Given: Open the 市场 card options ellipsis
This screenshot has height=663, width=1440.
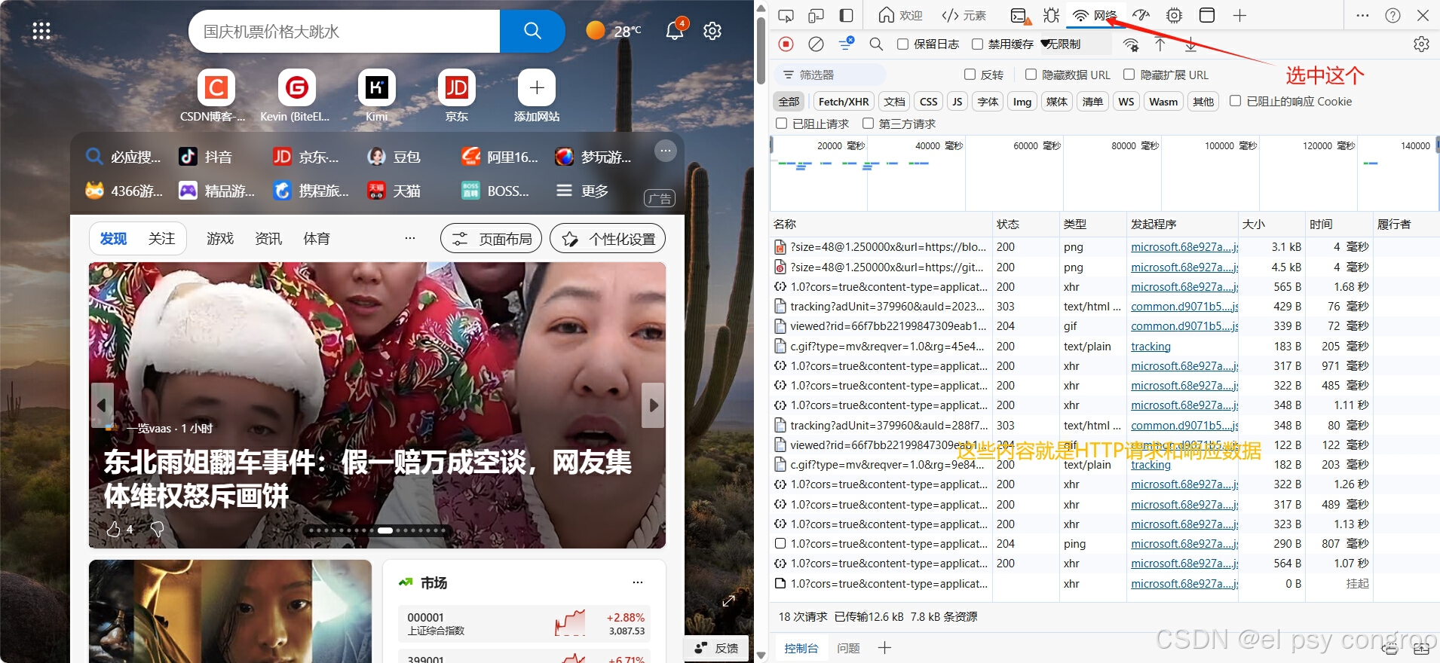Looking at the screenshot, I should 638,582.
